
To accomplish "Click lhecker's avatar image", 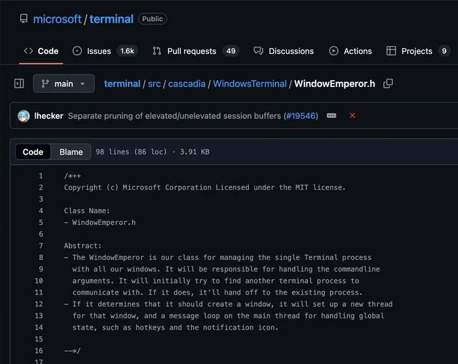I will click(x=23, y=116).
